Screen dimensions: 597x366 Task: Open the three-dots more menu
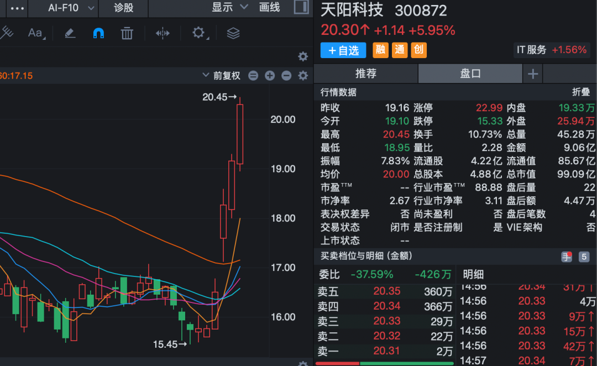(x=17, y=8)
